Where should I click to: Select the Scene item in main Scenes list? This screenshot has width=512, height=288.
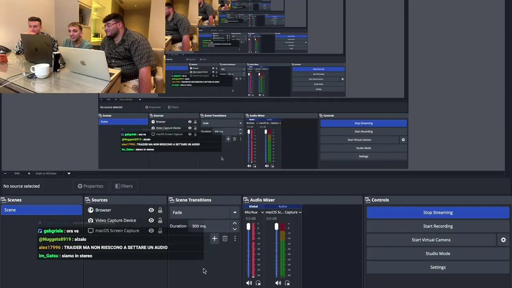(x=41, y=210)
